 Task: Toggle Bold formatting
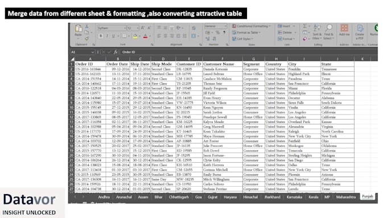[x=101, y=36]
